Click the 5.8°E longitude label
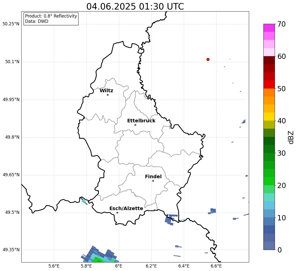This screenshot has width=297, height=271. click(x=86, y=266)
